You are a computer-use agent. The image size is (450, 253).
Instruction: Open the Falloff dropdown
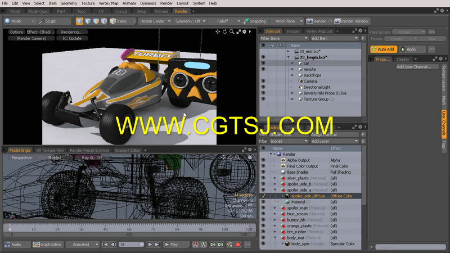point(226,21)
